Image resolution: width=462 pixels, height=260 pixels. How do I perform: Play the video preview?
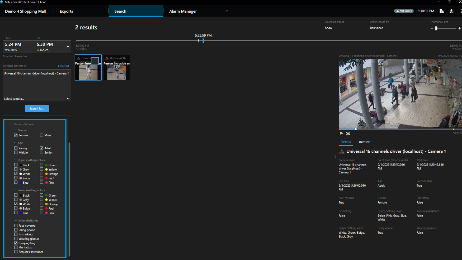click(x=342, y=133)
